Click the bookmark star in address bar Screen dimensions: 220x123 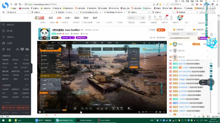pos(160,4)
